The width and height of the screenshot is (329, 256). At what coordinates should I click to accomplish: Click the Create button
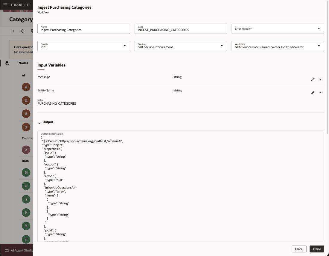(x=316, y=249)
